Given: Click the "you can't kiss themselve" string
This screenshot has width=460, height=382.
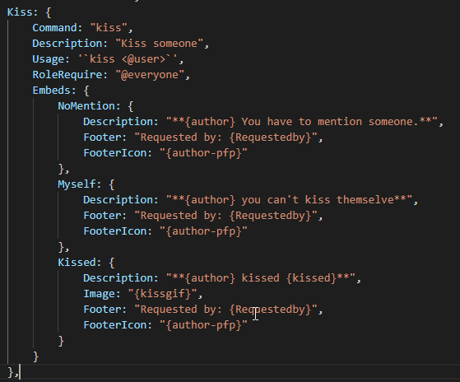Looking at the screenshot, I should tap(289, 200).
